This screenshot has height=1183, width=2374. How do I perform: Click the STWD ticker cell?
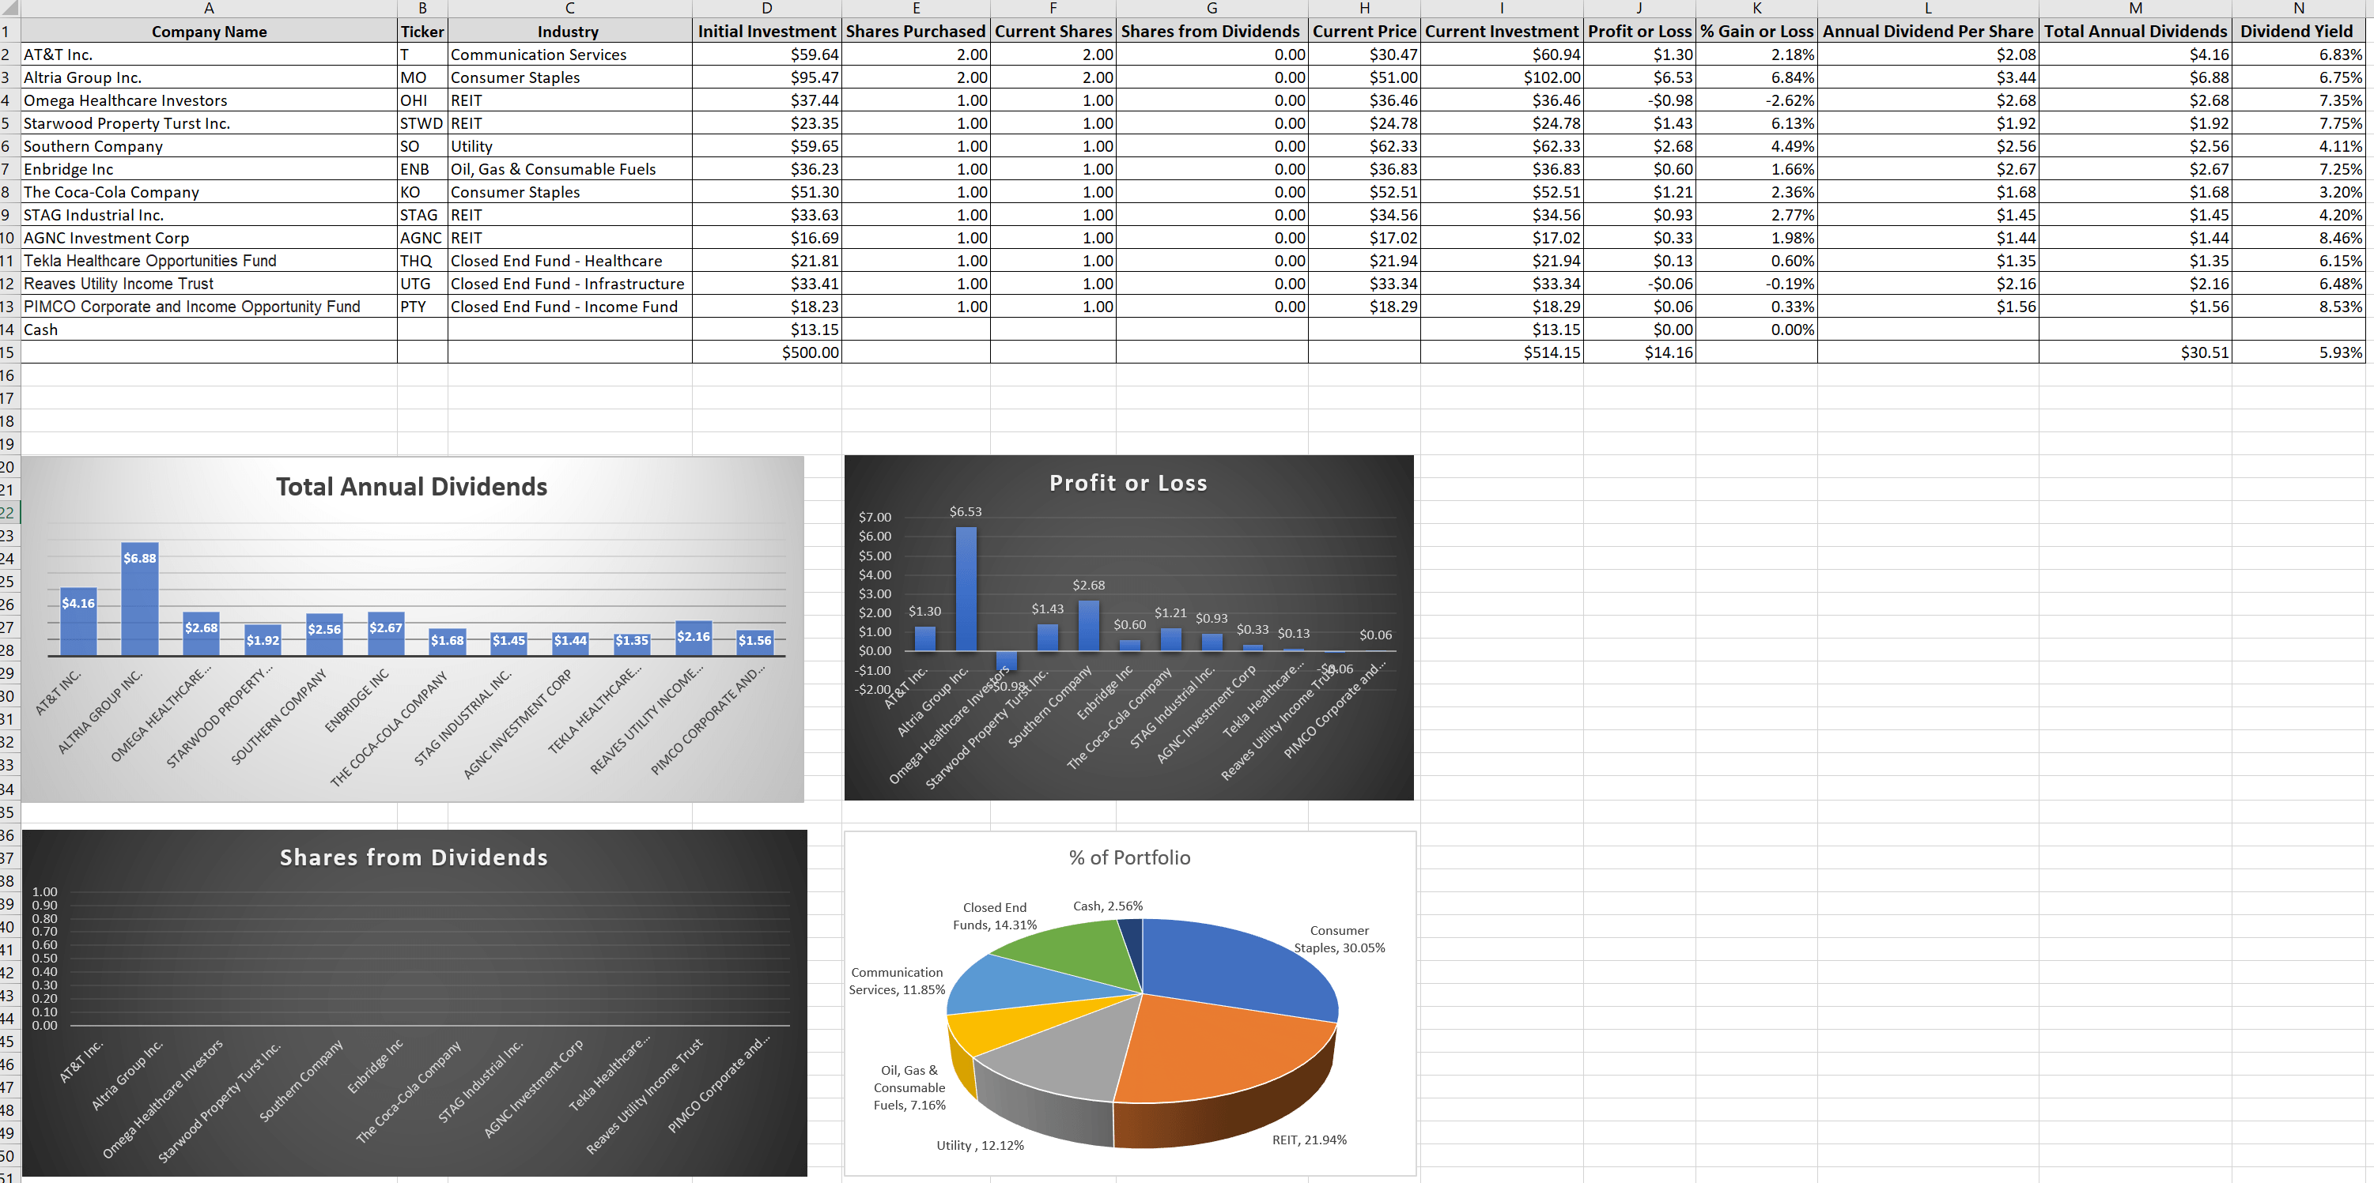(422, 123)
